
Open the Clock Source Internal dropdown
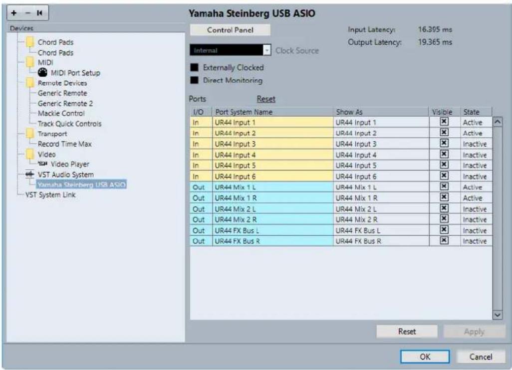(x=230, y=50)
